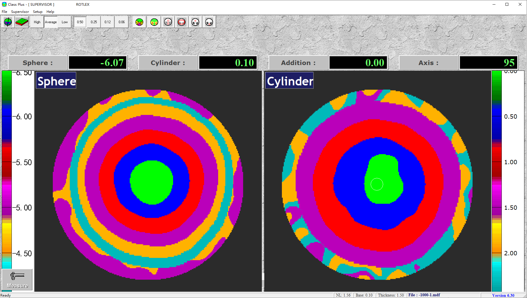Click the progressive lens color map icon
Viewport: 527px width, 298px height.
coord(139,22)
